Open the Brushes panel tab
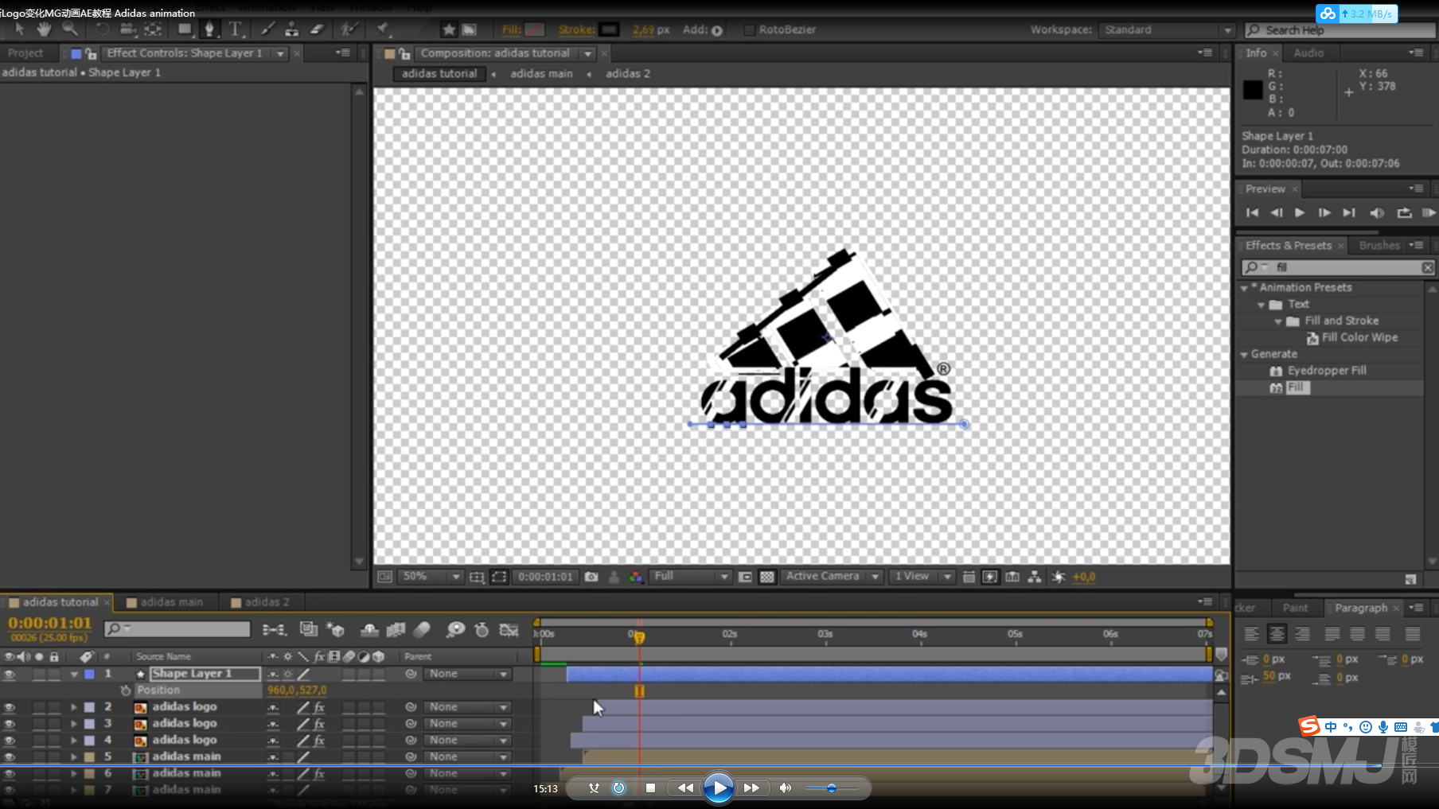 coord(1379,246)
